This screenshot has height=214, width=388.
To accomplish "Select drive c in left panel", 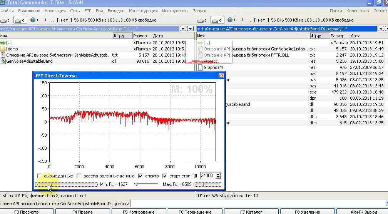I will click(5, 20).
